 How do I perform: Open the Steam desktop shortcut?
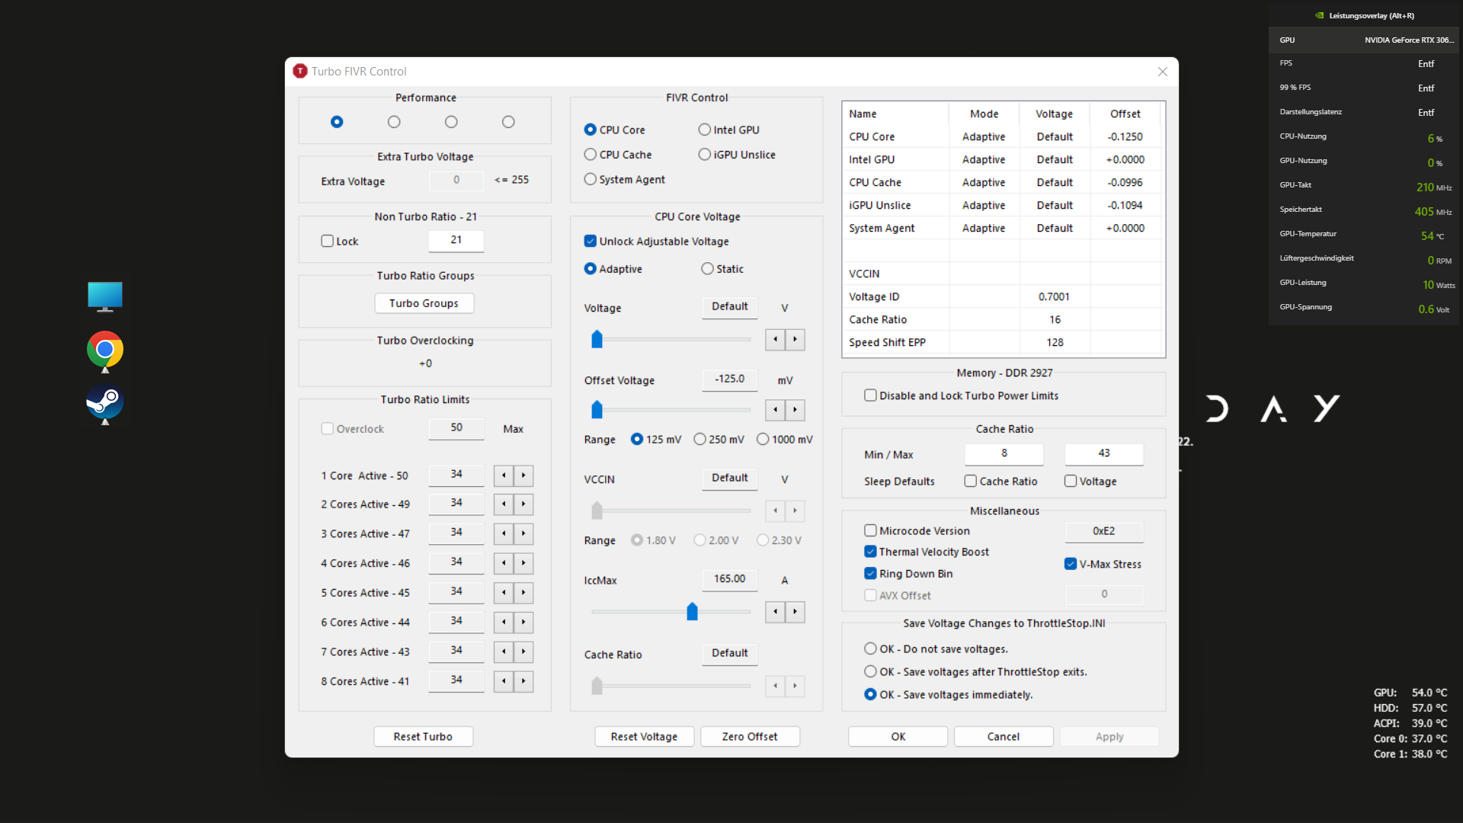105,402
